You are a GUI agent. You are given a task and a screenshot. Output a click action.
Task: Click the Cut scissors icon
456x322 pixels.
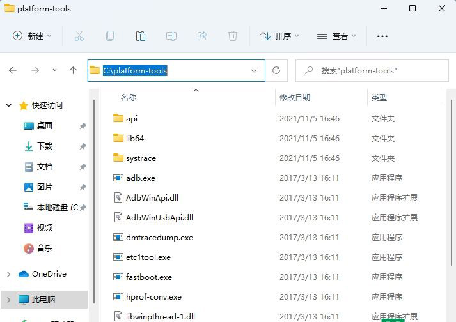79,36
